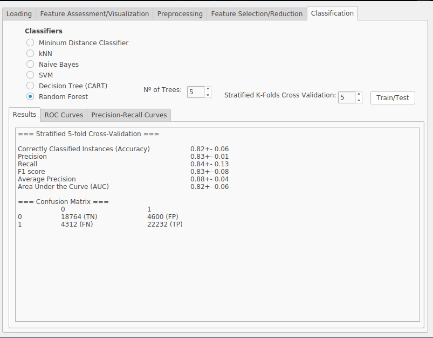Decrease the number of trees value
The width and height of the screenshot is (433, 338).
[208, 95]
